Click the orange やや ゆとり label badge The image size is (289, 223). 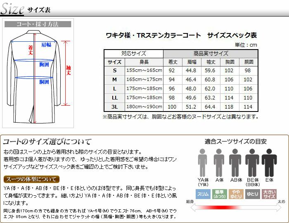pyautogui.click(x=236, y=194)
